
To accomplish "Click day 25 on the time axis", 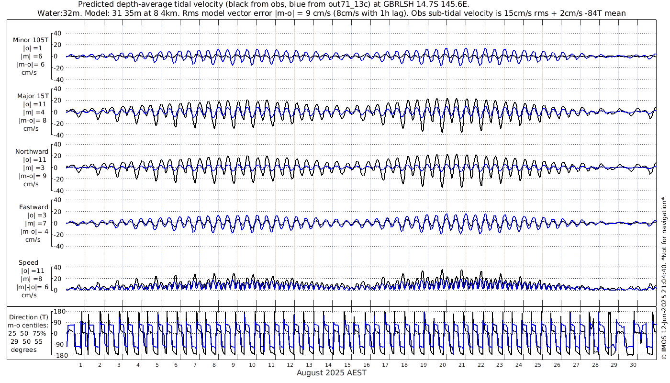I will 538,365.
